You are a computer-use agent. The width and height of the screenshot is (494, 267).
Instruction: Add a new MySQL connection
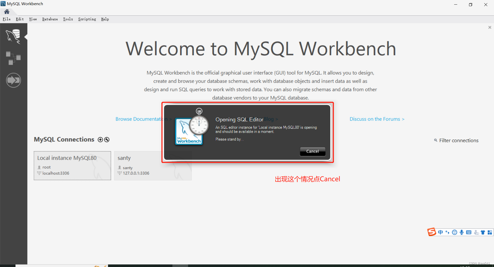(x=100, y=140)
